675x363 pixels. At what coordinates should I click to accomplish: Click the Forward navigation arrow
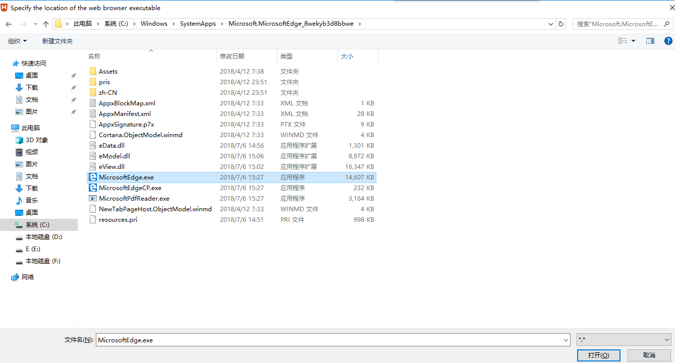pos(23,24)
